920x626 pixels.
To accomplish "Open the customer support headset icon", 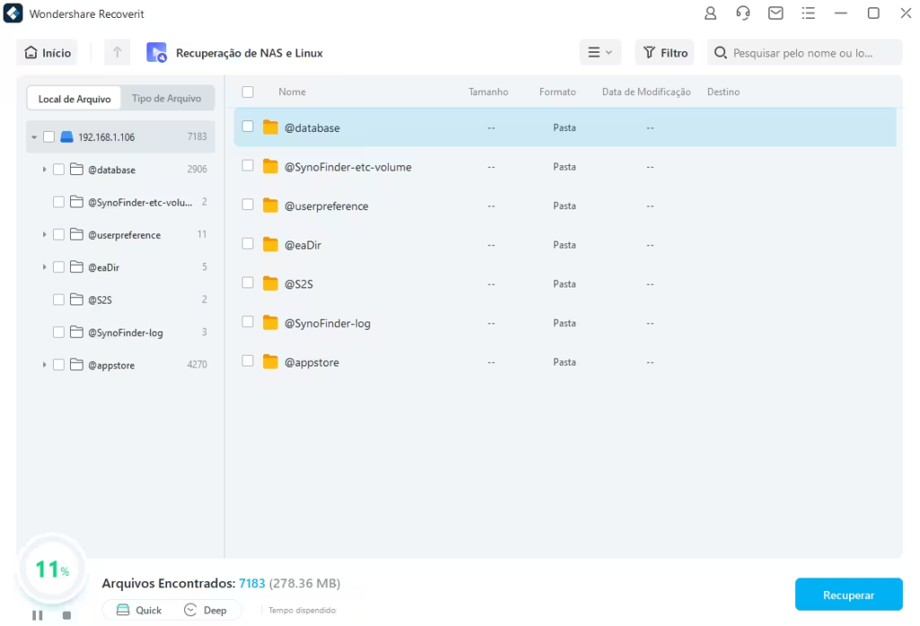I will [743, 13].
